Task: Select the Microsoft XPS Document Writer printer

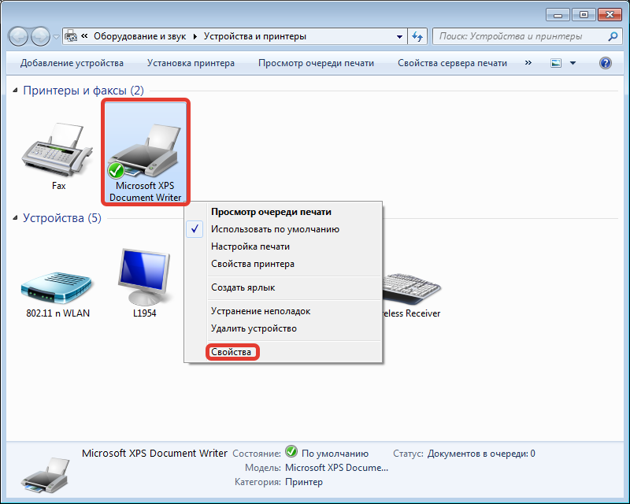Action: coord(145,152)
